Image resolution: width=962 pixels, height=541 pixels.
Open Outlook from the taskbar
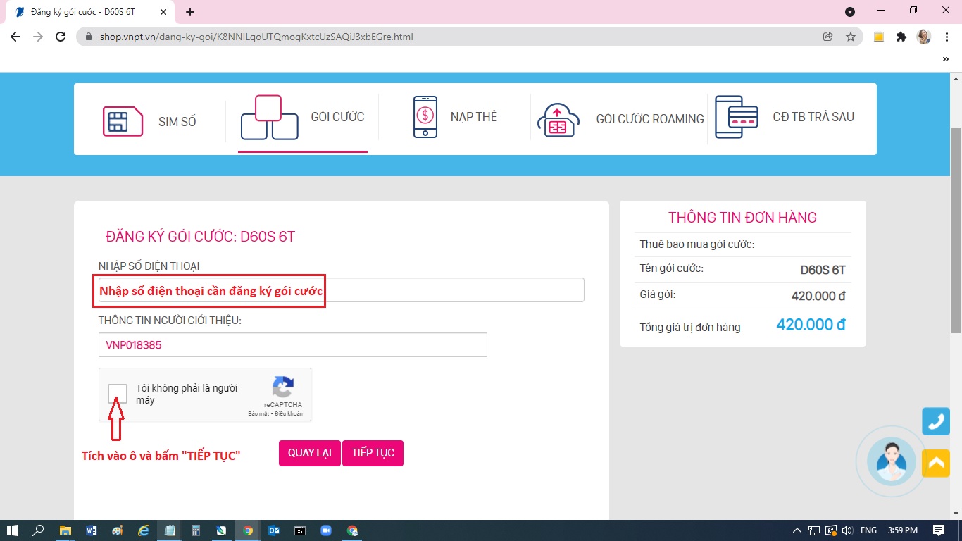click(274, 530)
